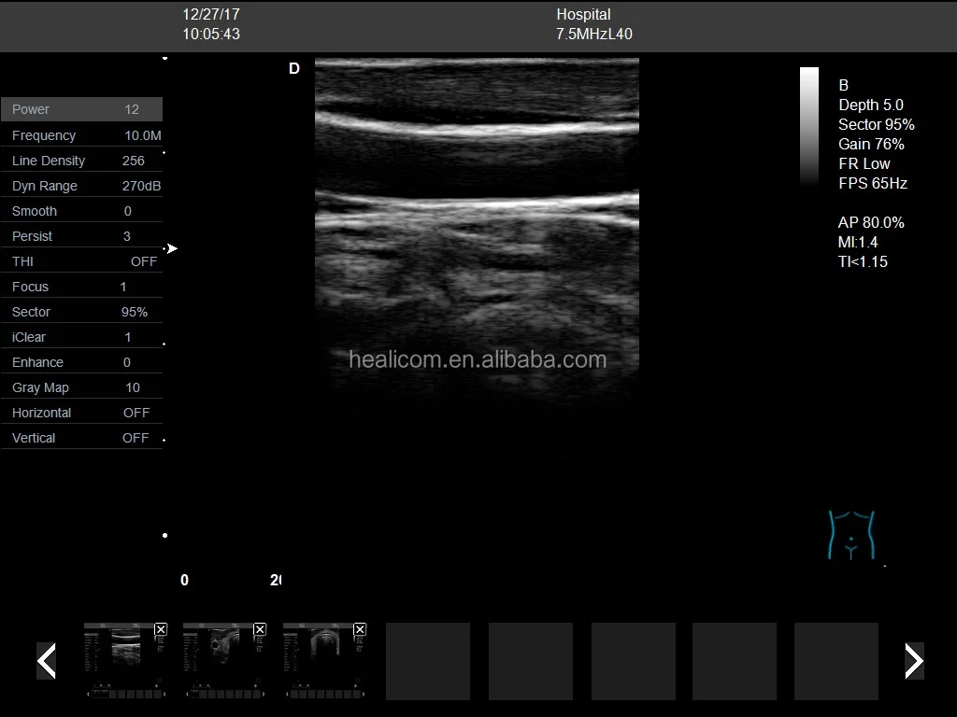The height and width of the screenshot is (717, 957).
Task: Click the Hospital name label
Action: (583, 14)
